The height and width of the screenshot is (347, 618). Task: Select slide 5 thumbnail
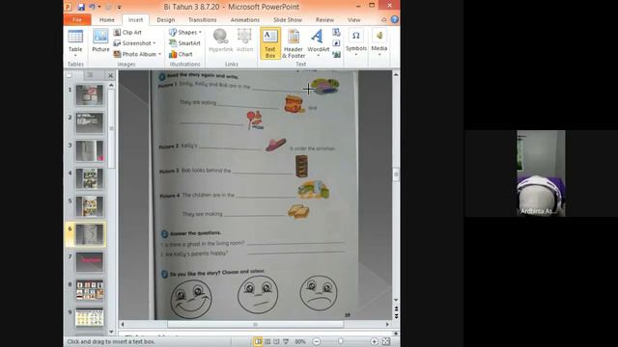click(x=90, y=206)
